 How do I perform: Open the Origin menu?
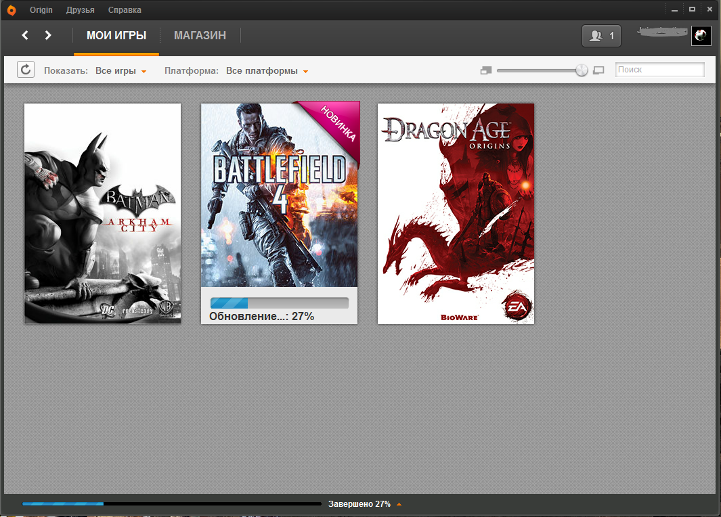(41, 9)
